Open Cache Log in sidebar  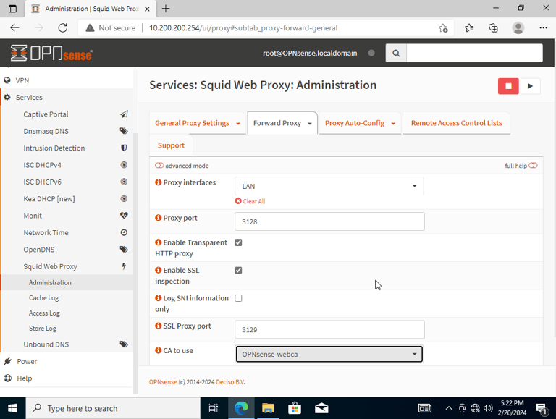point(44,297)
